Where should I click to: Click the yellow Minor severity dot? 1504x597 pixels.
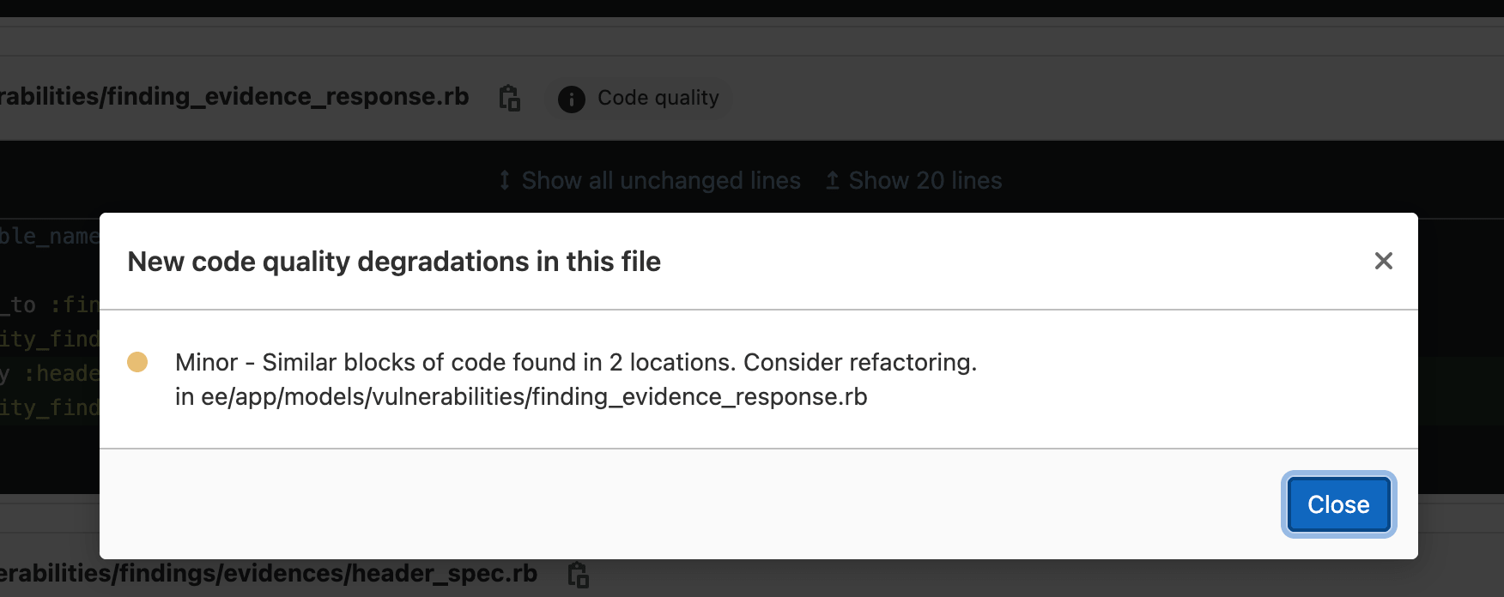138,363
